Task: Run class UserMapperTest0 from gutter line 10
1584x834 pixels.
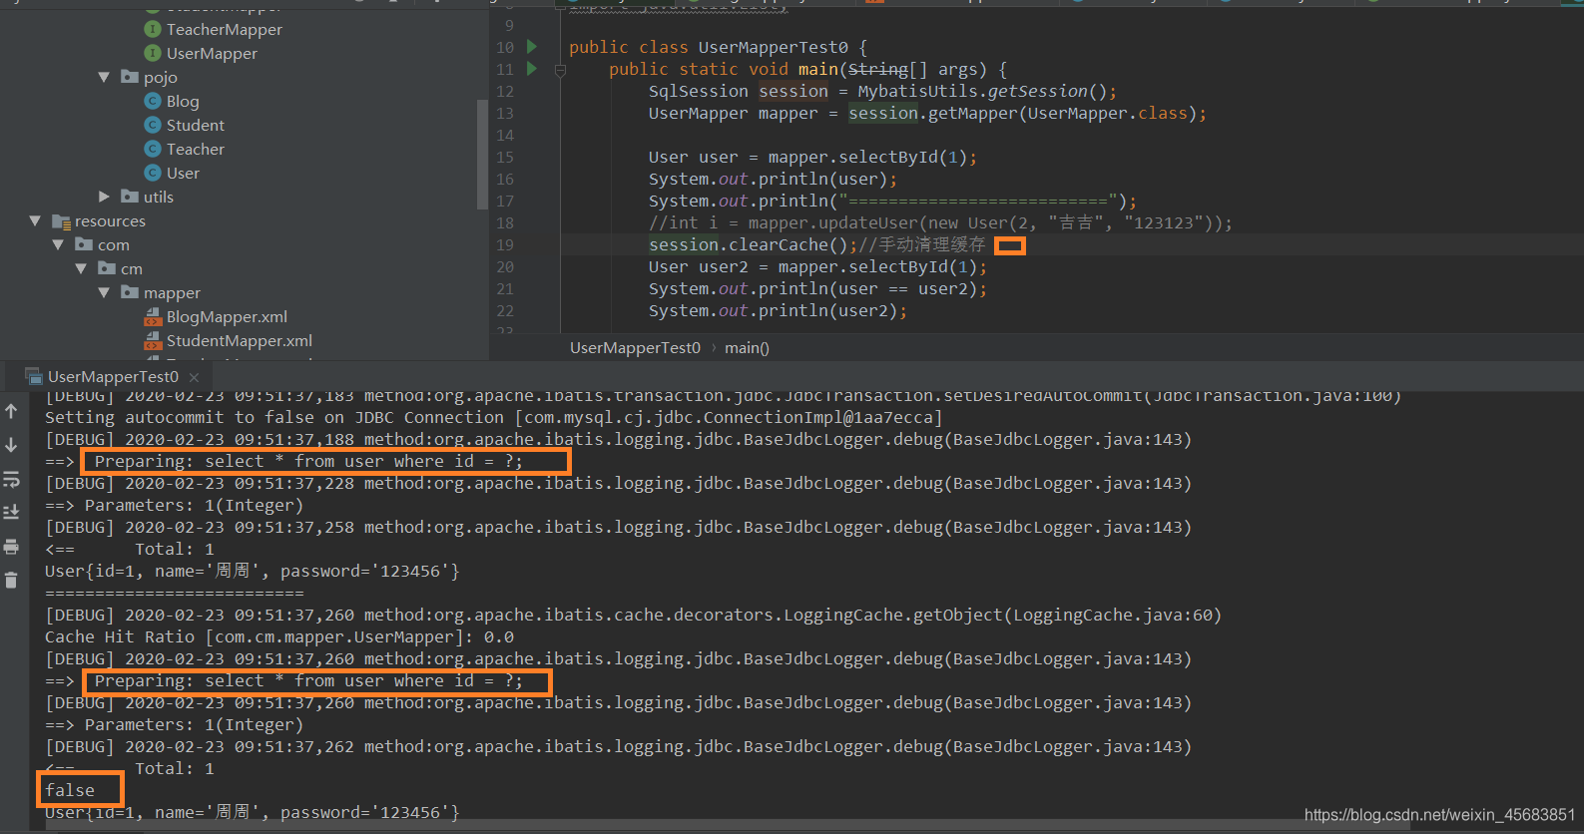Action: [532, 47]
